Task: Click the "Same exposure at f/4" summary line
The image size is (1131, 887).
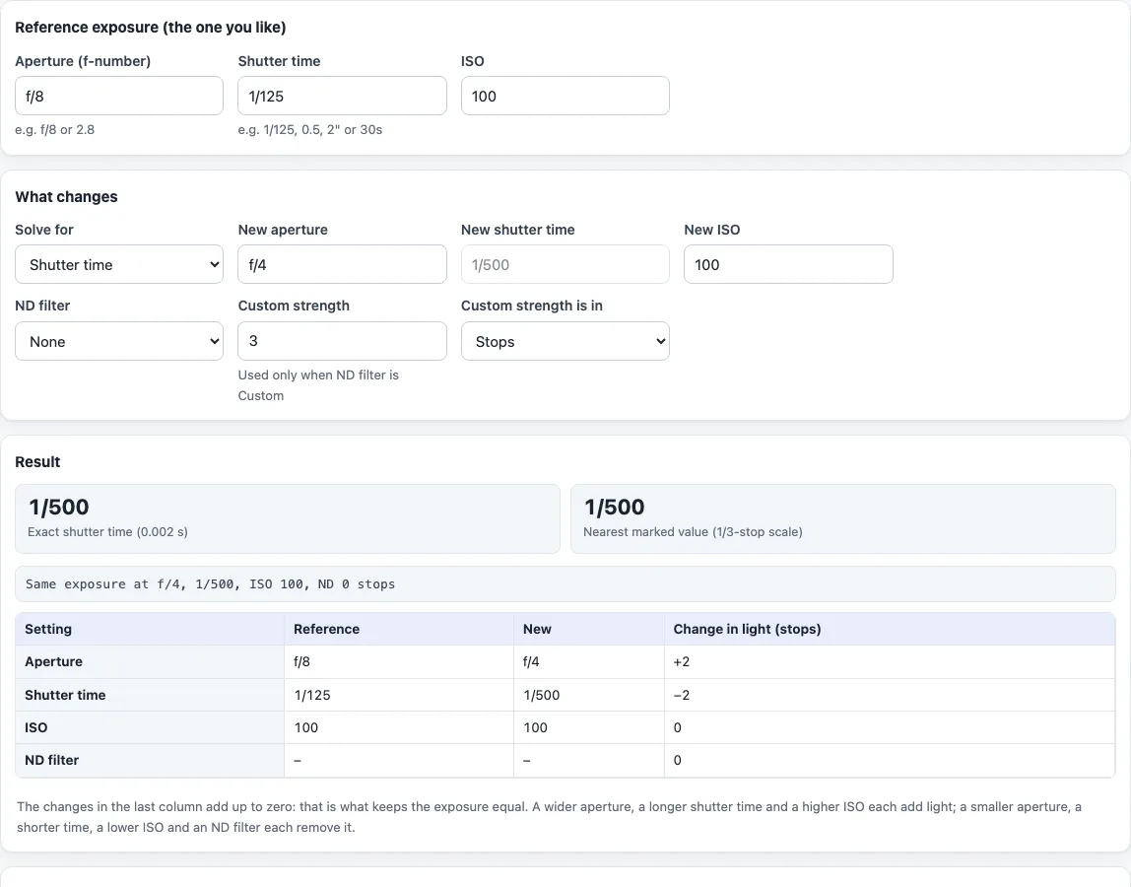Action: pos(565,583)
